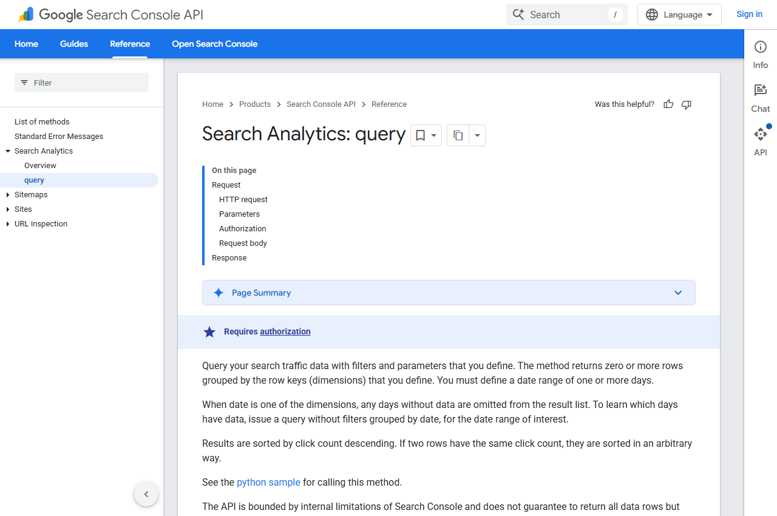
Task: Click the Sign in link
Action: point(749,14)
